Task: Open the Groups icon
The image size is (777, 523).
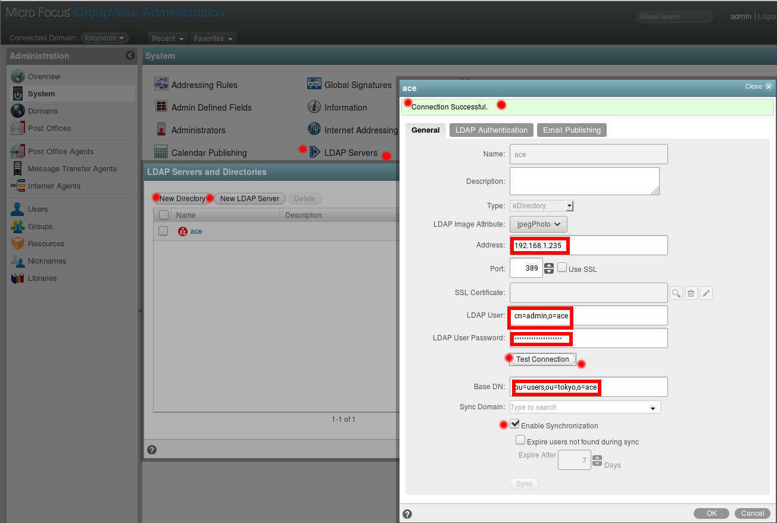Action: click(x=18, y=226)
